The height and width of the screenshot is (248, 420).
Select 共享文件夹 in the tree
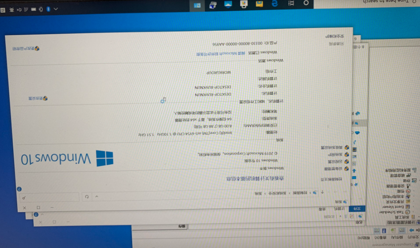pos(395,202)
